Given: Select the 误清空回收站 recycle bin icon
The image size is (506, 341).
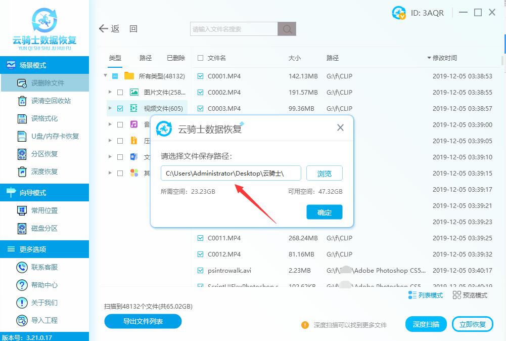Looking at the screenshot, I should (x=22, y=101).
